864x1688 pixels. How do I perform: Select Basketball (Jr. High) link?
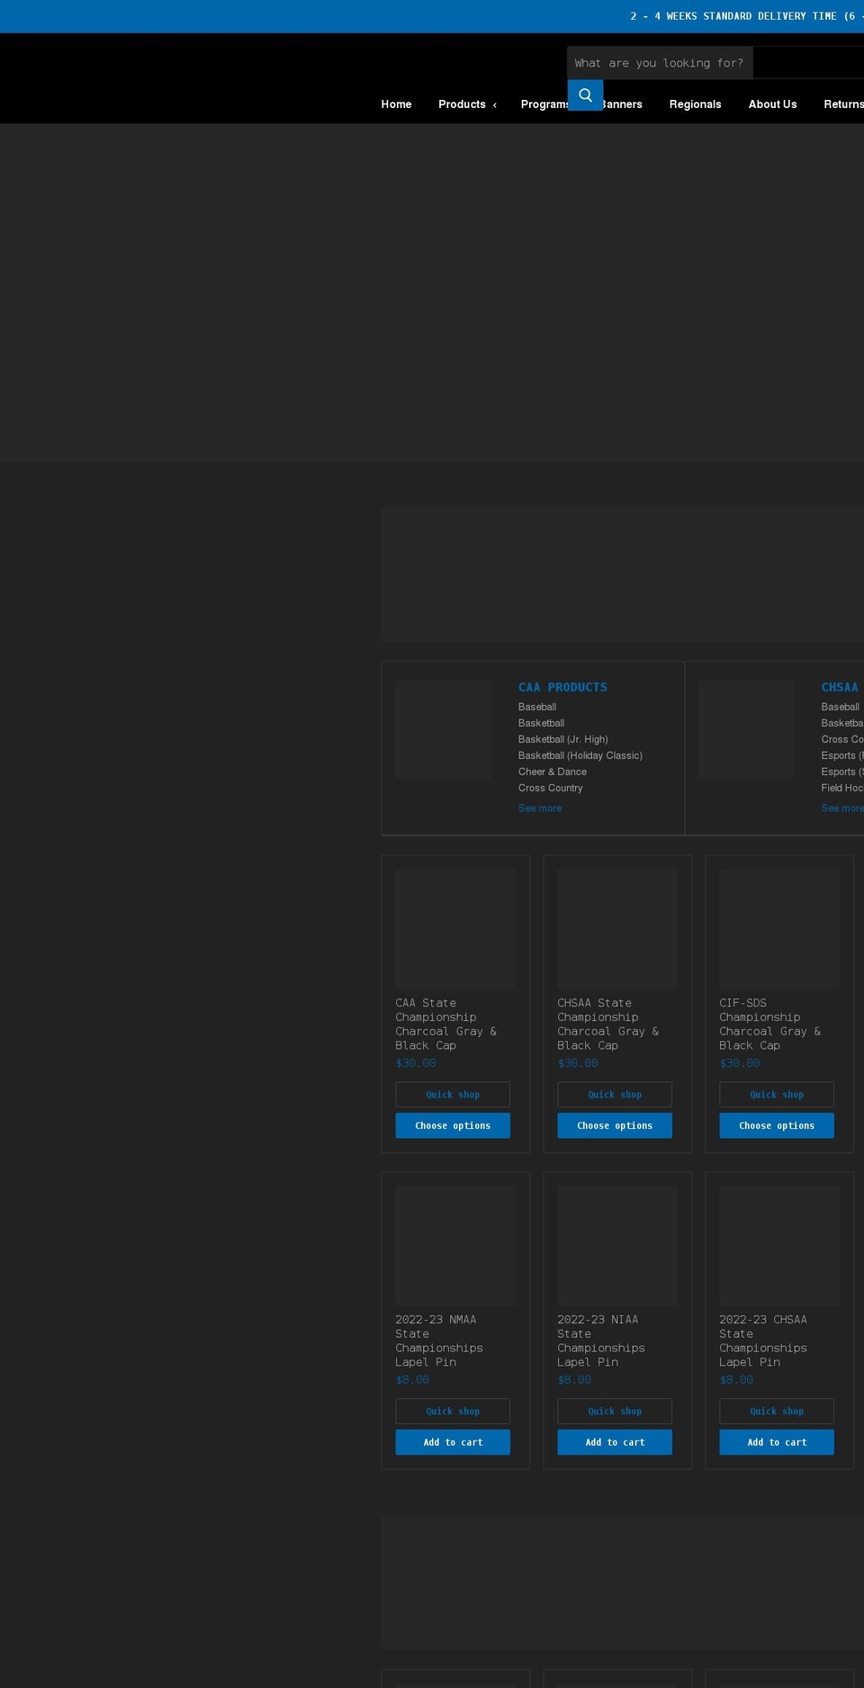(x=562, y=739)
